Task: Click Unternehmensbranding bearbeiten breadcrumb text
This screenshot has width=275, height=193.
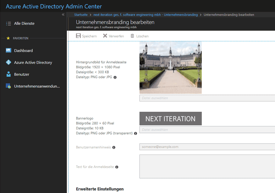Action: point(229,15)
